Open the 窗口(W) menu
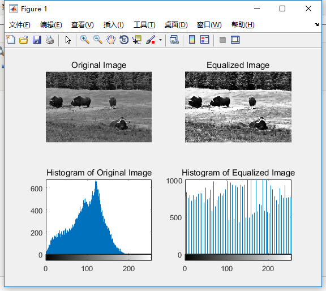The height and width of the screenshot is (291, 326). [x=209, y=25]
